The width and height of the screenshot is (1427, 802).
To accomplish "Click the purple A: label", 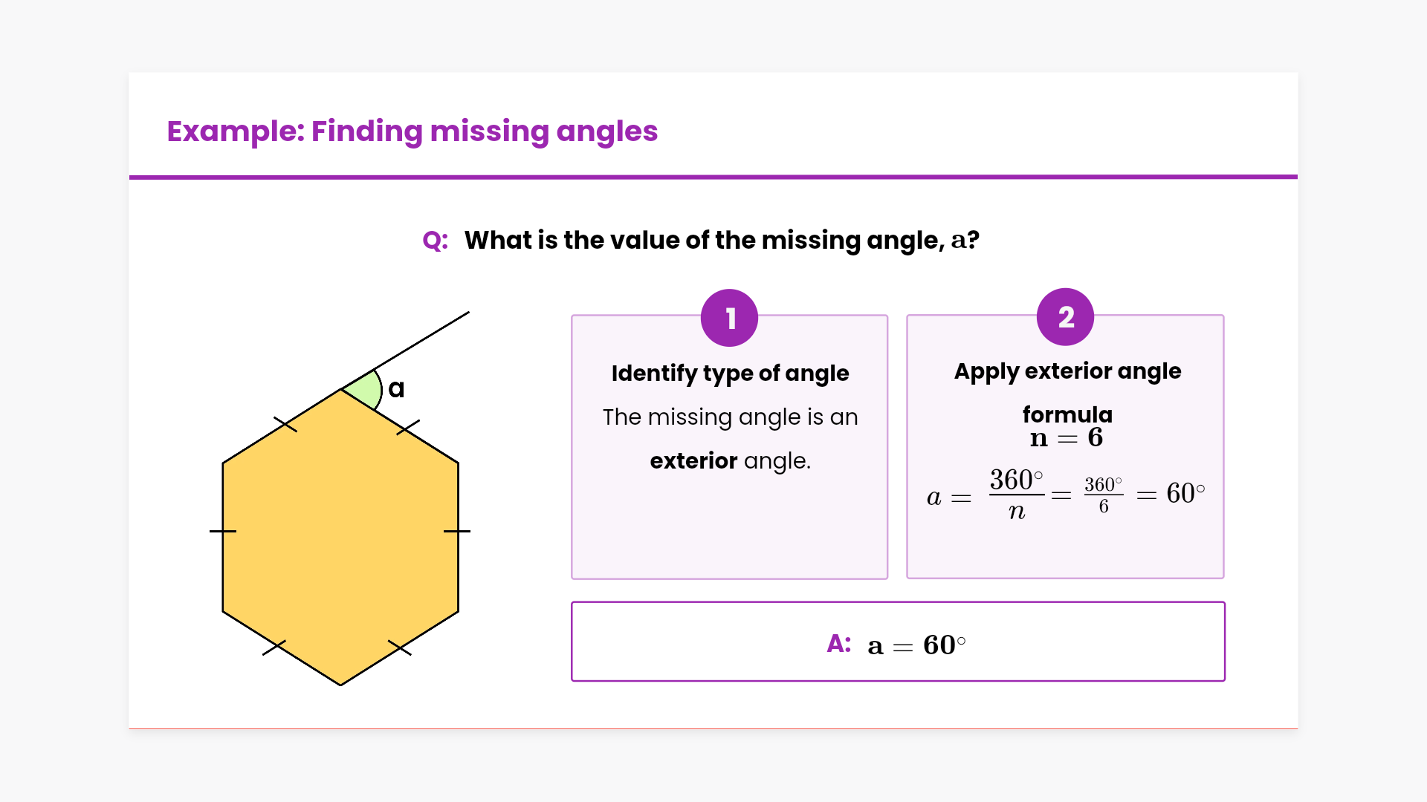I will pos(839,643).
